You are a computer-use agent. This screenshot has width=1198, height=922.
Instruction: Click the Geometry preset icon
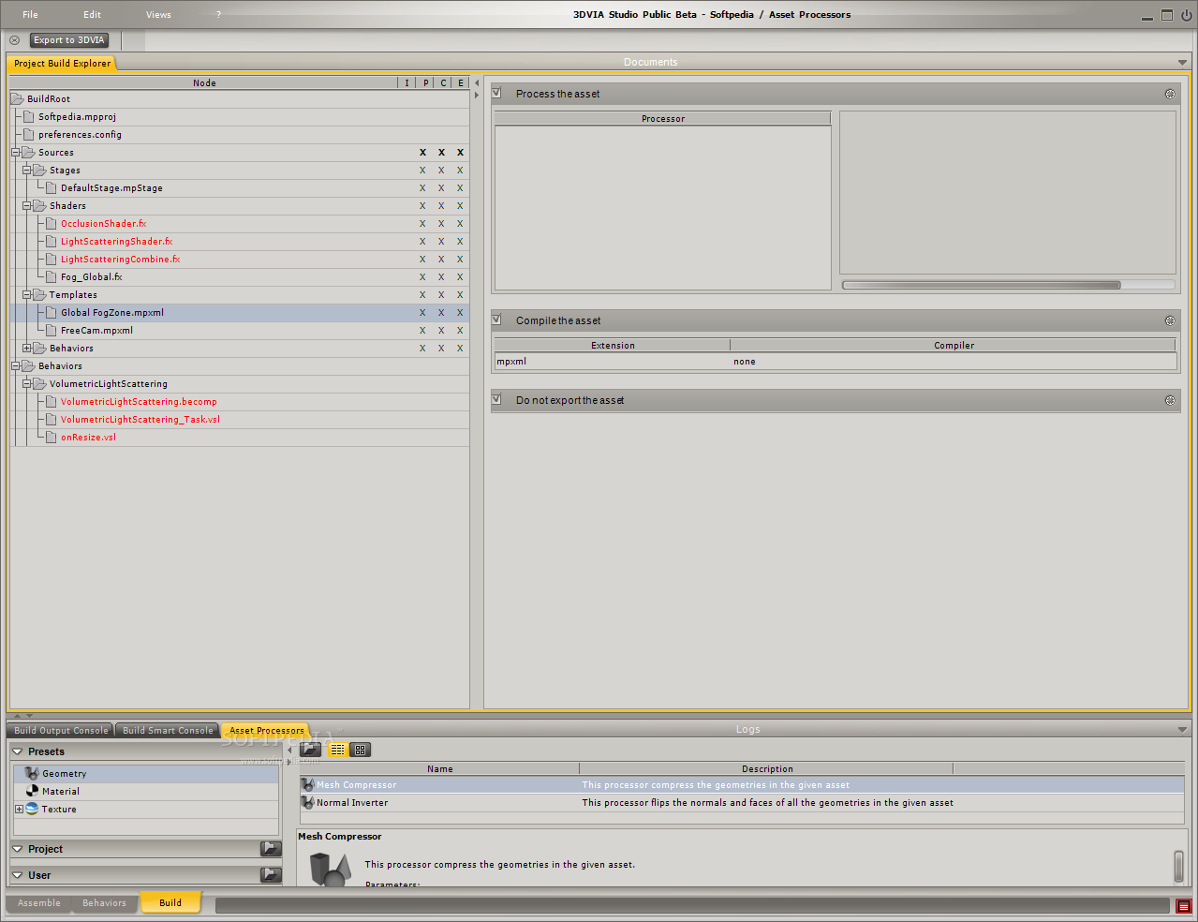point(32,773)
